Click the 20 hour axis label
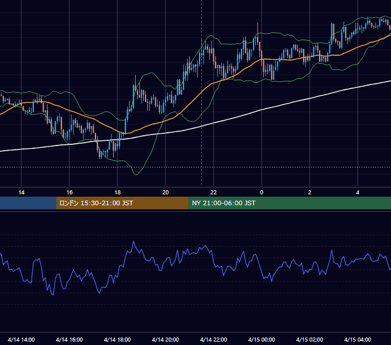 pyautogui.click(x=166, y=193)
